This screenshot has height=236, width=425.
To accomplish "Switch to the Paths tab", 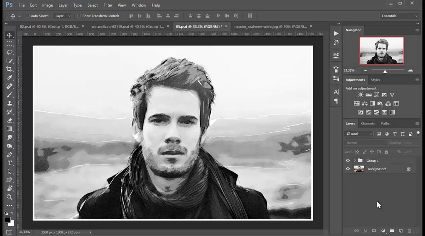I will click(x=385, y=123).
